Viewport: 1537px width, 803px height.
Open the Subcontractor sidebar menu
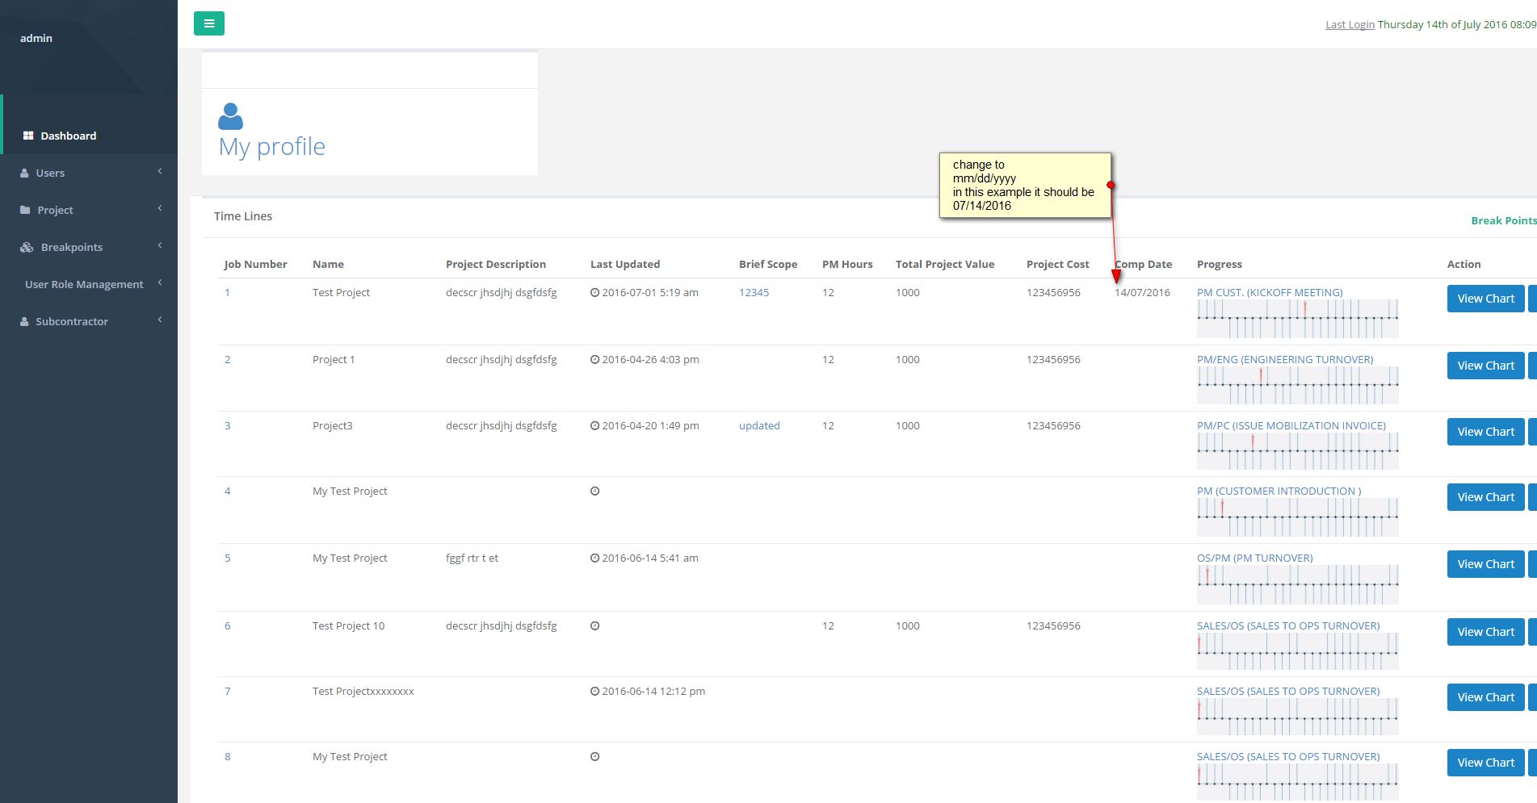pyautogui.click(x=89, y=321)
